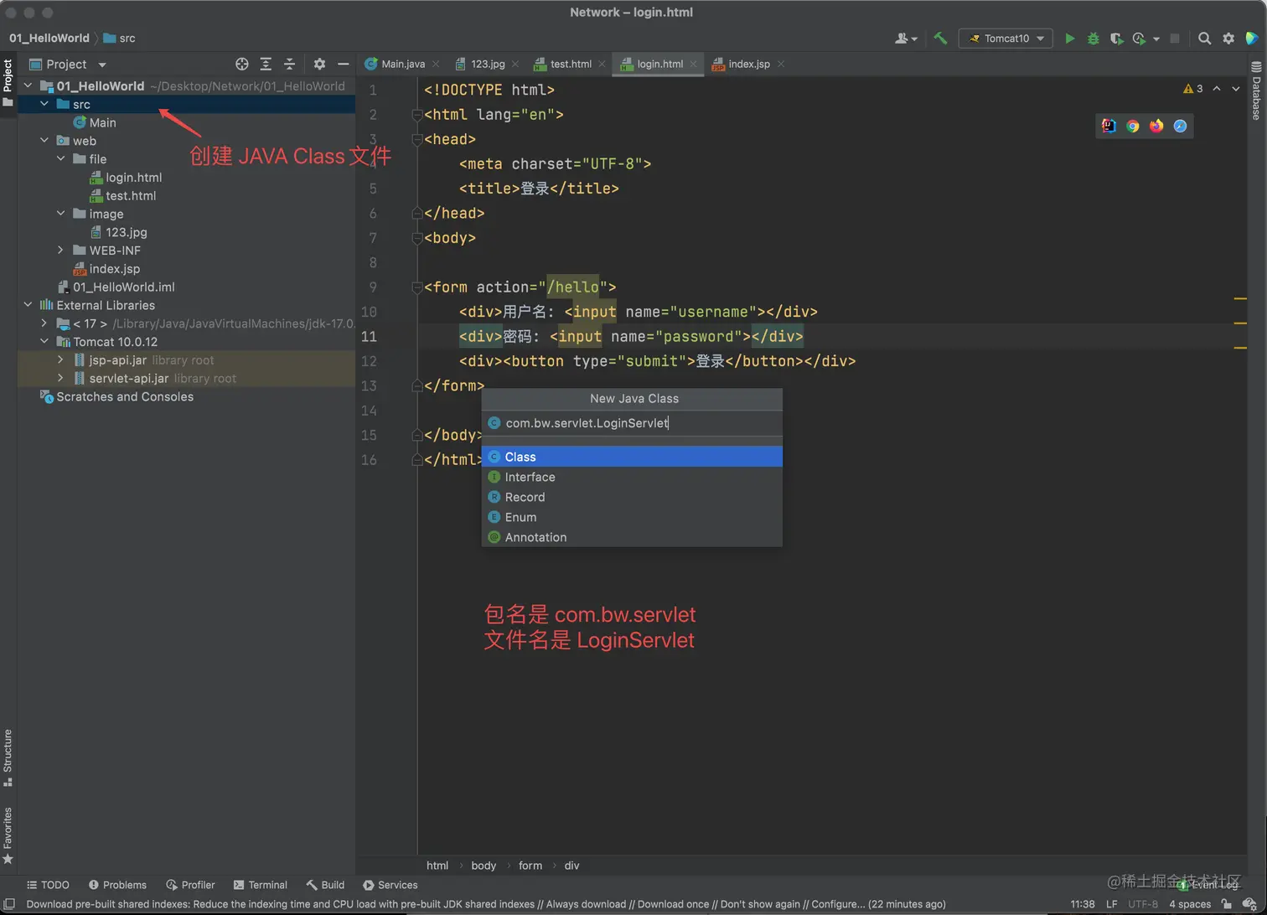Open page in built-in preview icon

point(1109,126)
